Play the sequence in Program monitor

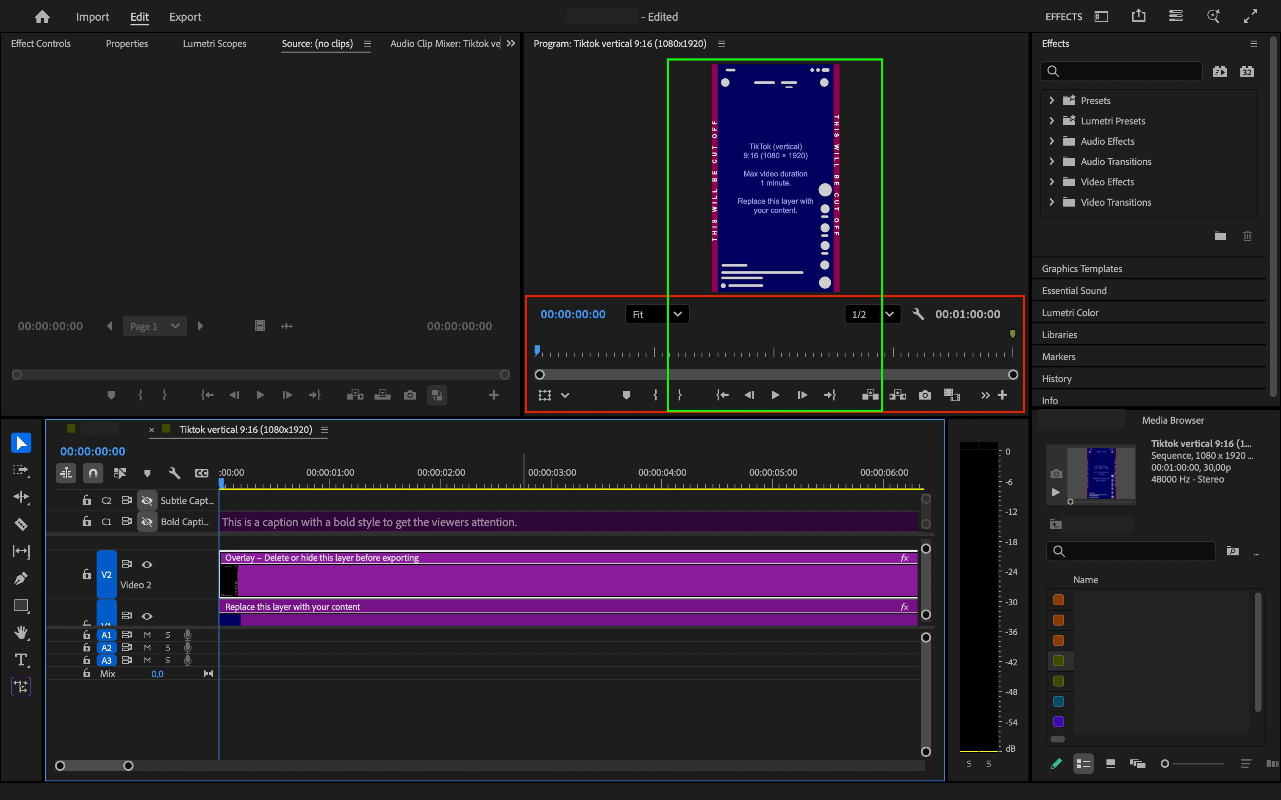[775, 395]
